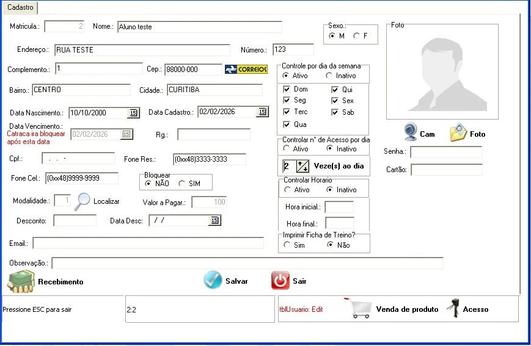Expand the Data Desc date picker
This screenshot has height=346, width=531.
(214, 220)
